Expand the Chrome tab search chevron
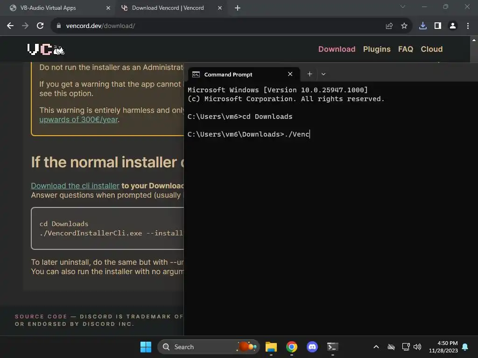 pyautogui.click(x=402, y=7)
